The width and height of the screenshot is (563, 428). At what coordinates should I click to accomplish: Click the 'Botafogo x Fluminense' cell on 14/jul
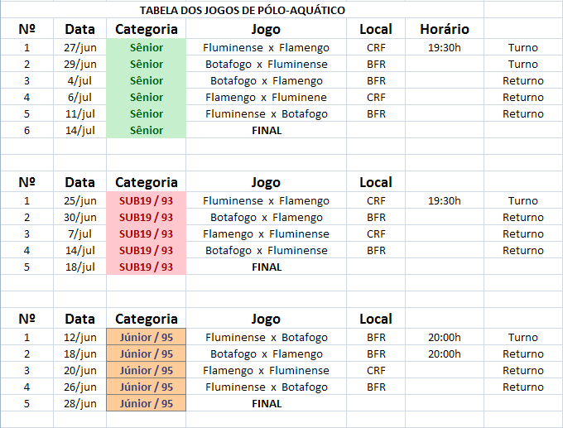(x=266, y=250)
